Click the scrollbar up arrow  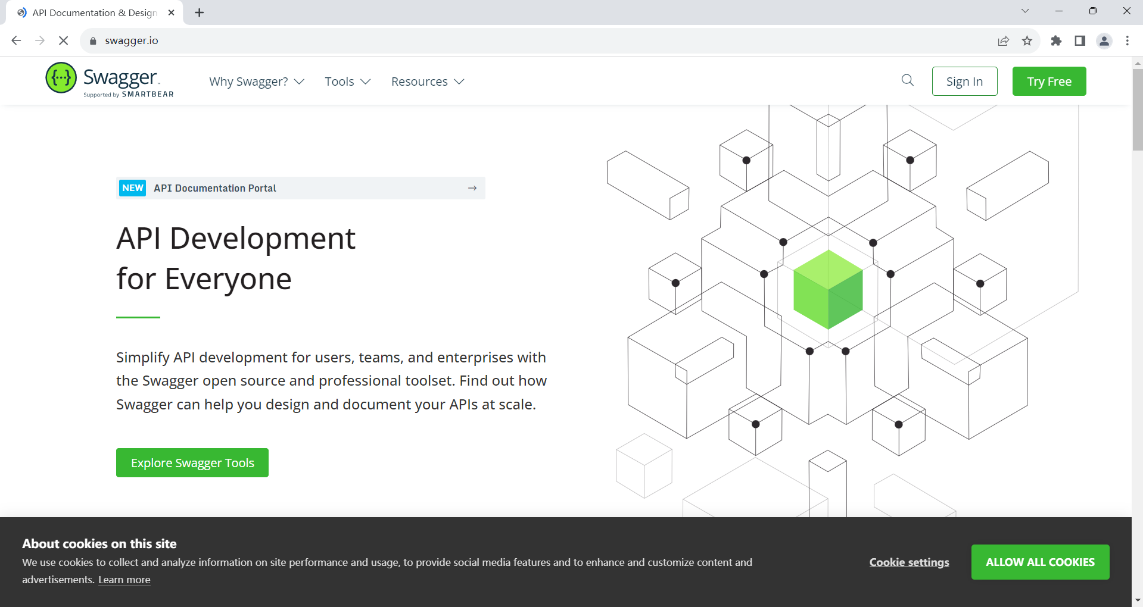[x=1138, y=63]
